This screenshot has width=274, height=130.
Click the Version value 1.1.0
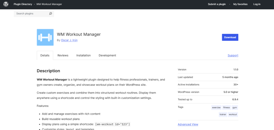(x=236, y=70)
